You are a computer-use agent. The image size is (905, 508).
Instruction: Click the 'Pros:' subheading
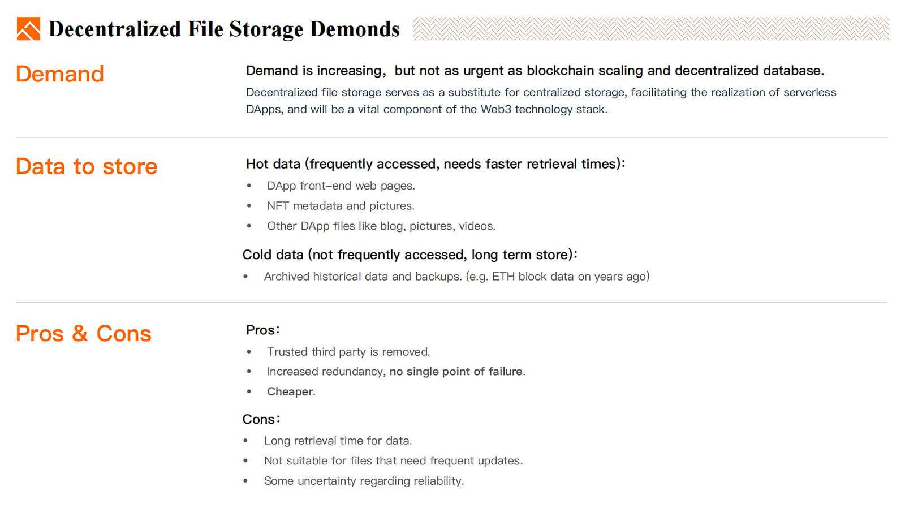[x=263, y=330]
